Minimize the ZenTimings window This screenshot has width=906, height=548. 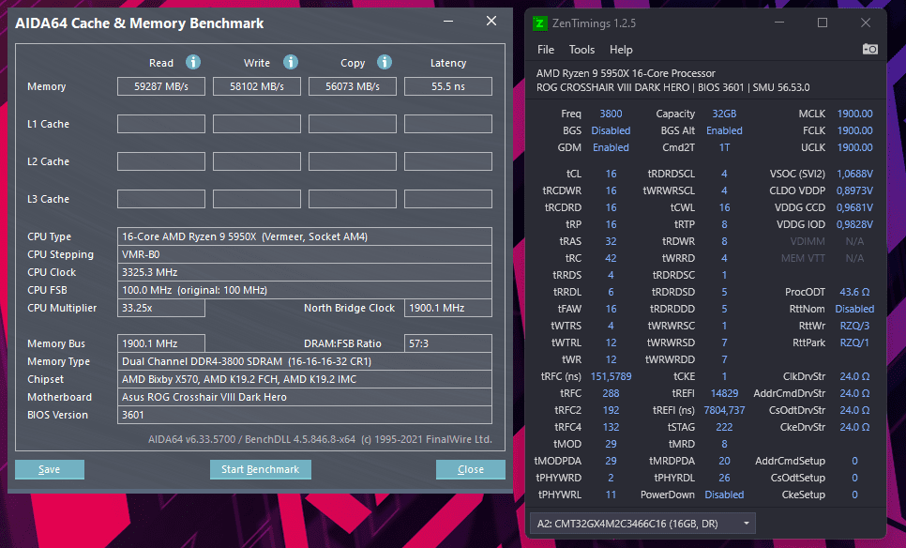click(x=779, y=23)
